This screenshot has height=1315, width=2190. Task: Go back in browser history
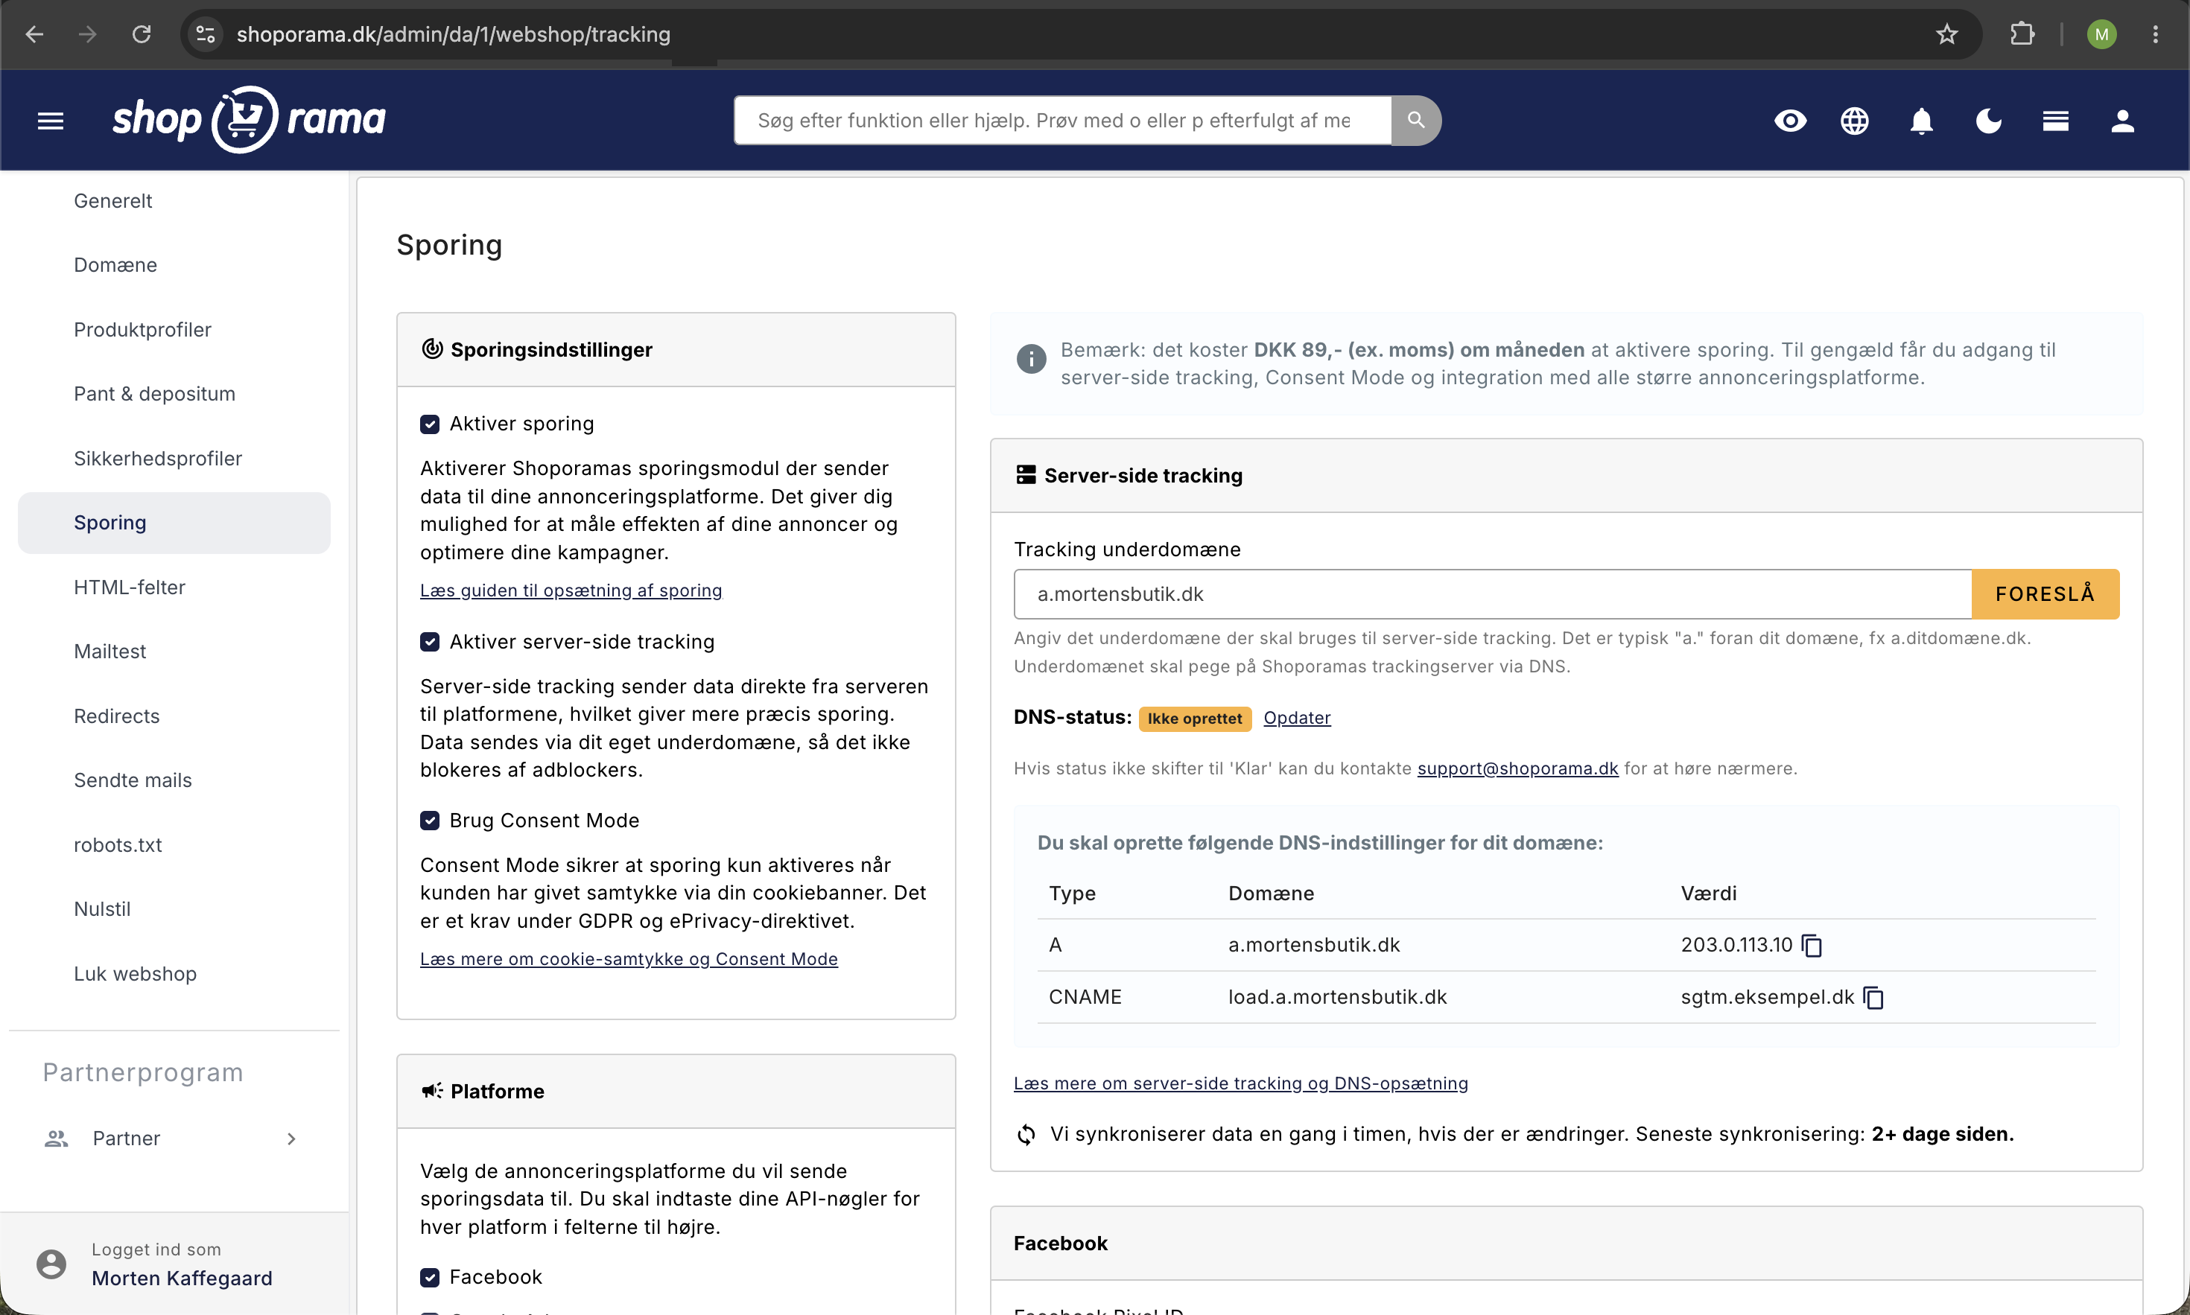(34, 34)
